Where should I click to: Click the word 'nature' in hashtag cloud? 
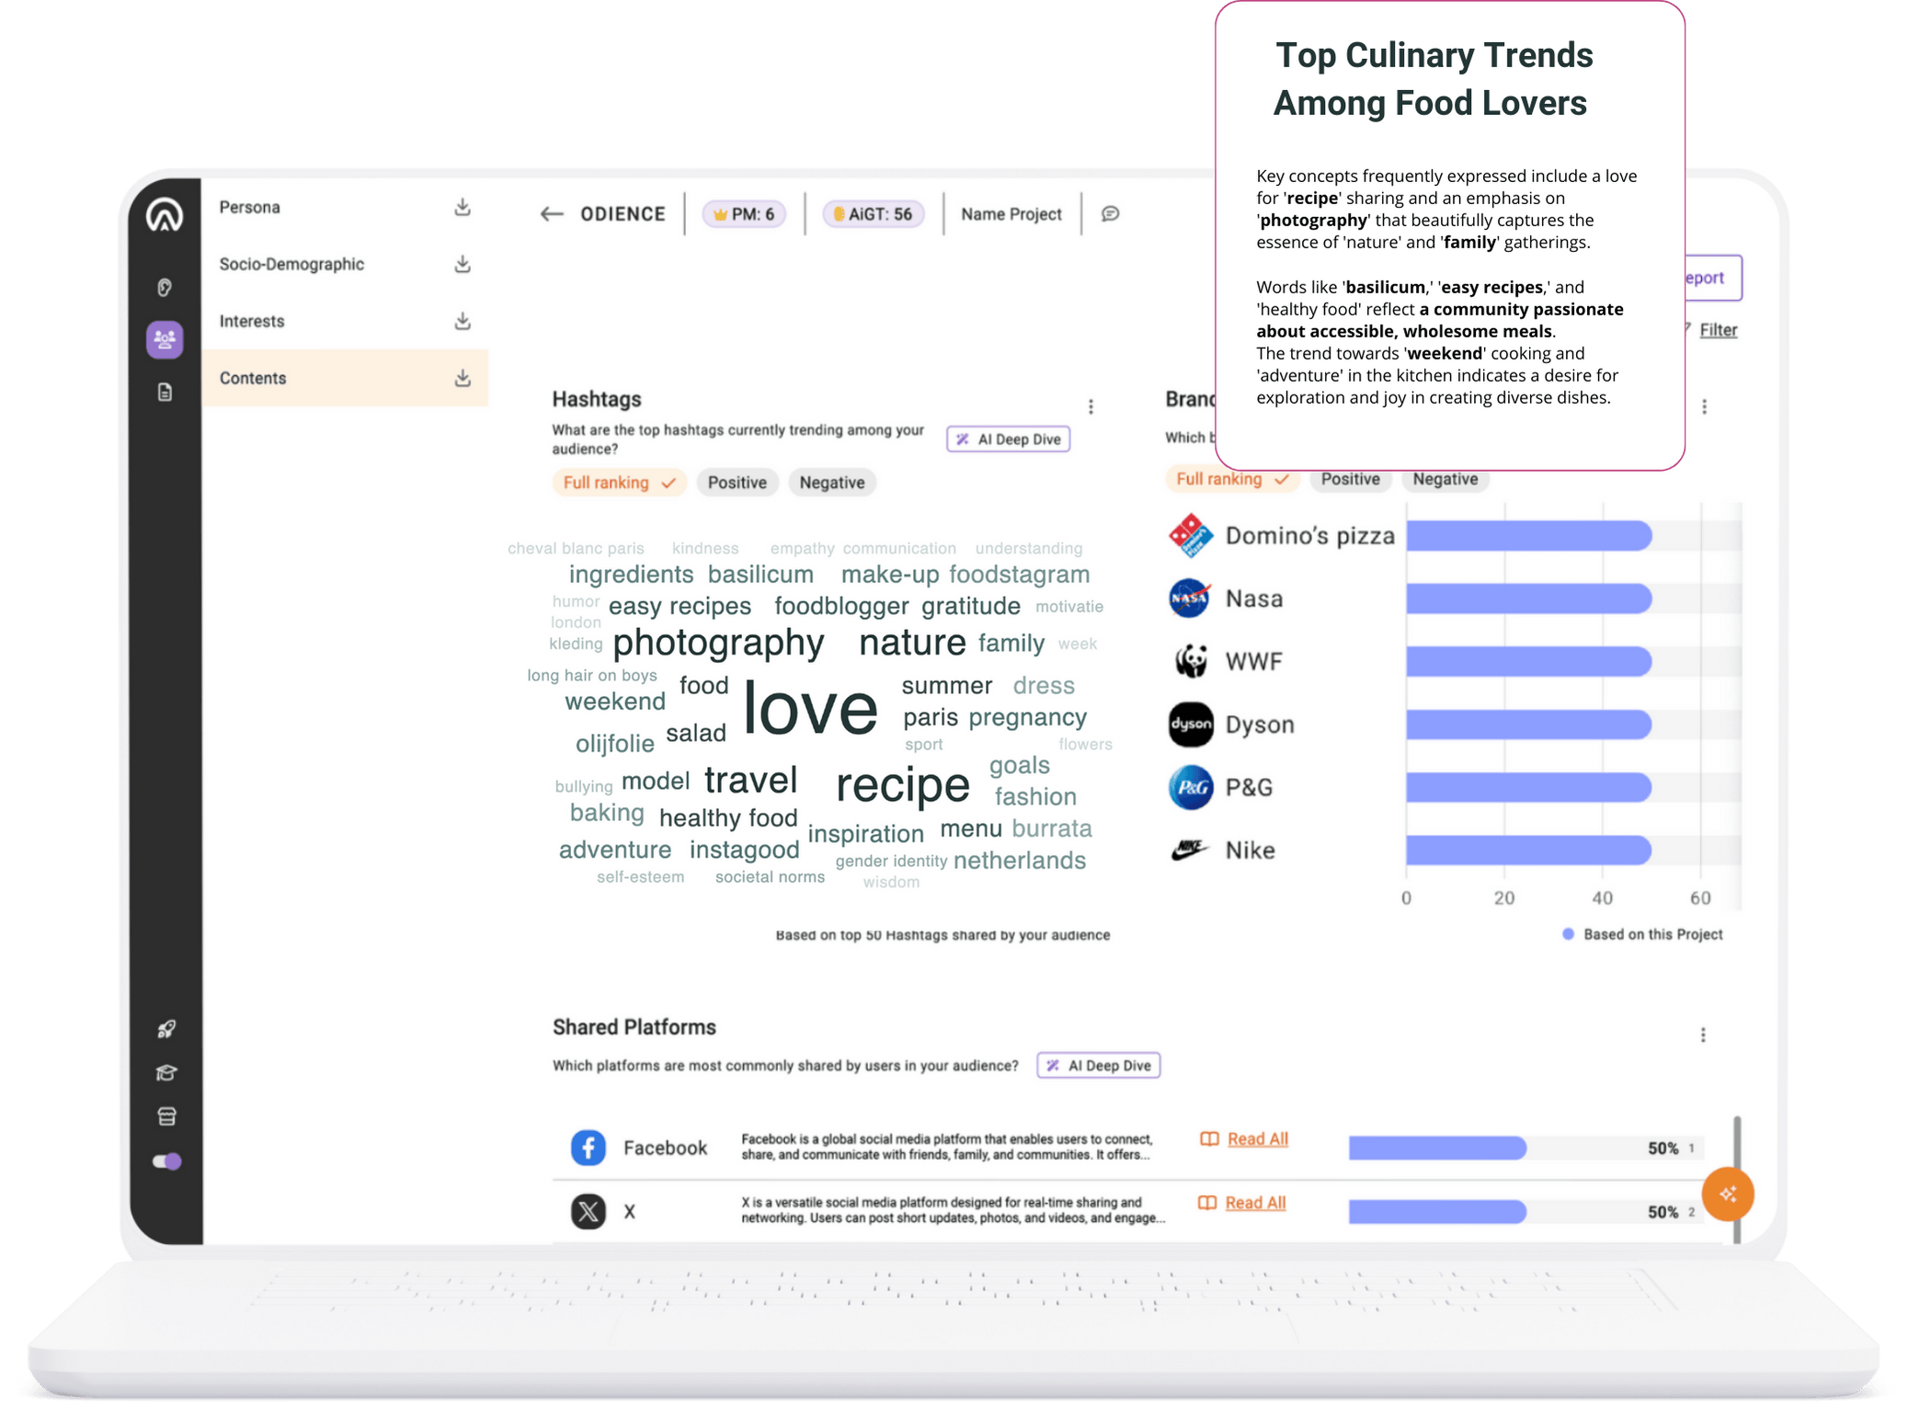click(x=912, y=642)
